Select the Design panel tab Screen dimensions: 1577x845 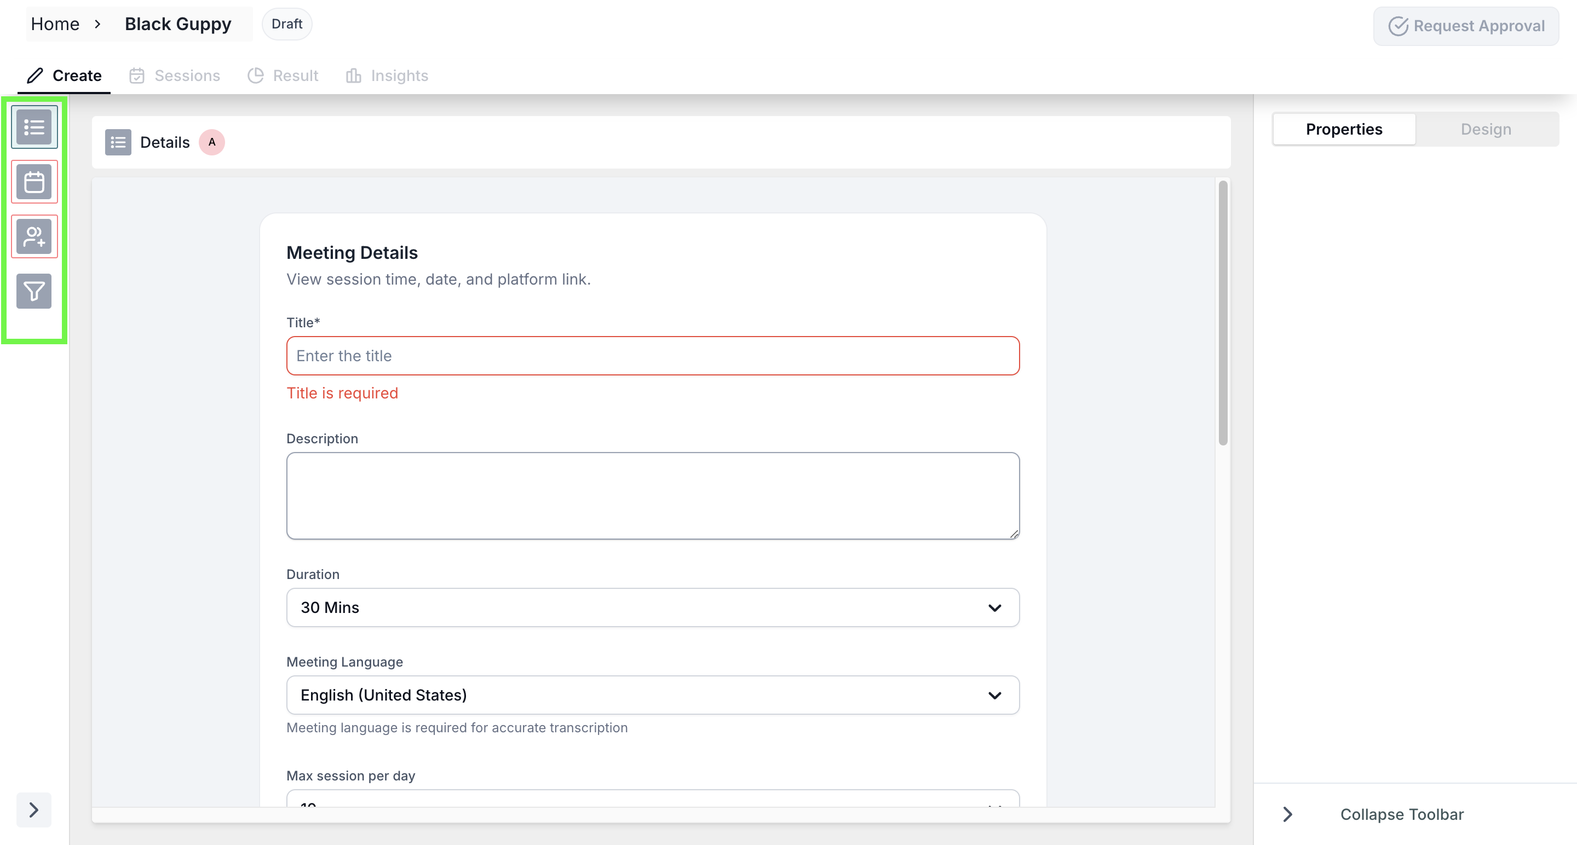[1486, 129]
